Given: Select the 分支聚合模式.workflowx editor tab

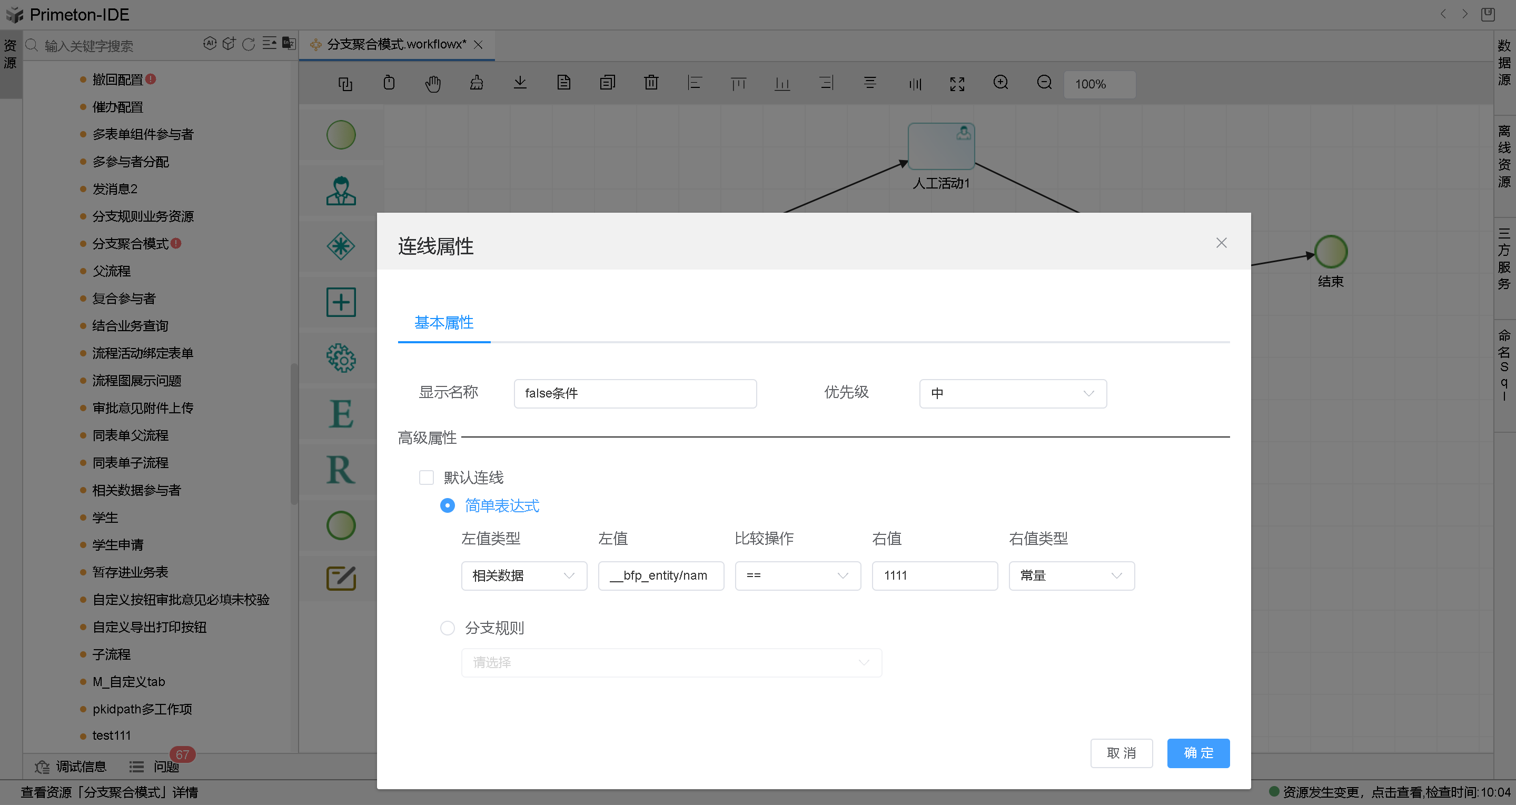Looking at the screenshot, I should [395, 45].
